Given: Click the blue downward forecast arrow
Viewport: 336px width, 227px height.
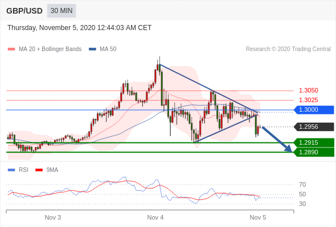Looking at the screenshot, I should (x=277, y=139).
